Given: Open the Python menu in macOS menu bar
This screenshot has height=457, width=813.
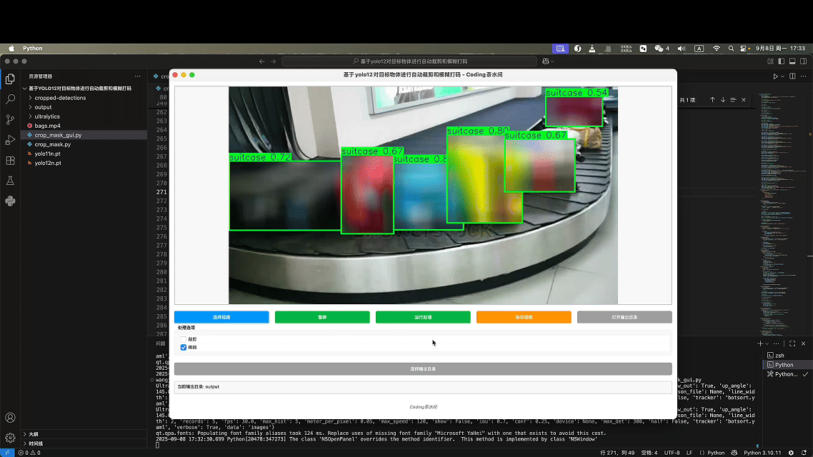Looking at the screenshot, I should coord(33,49).
